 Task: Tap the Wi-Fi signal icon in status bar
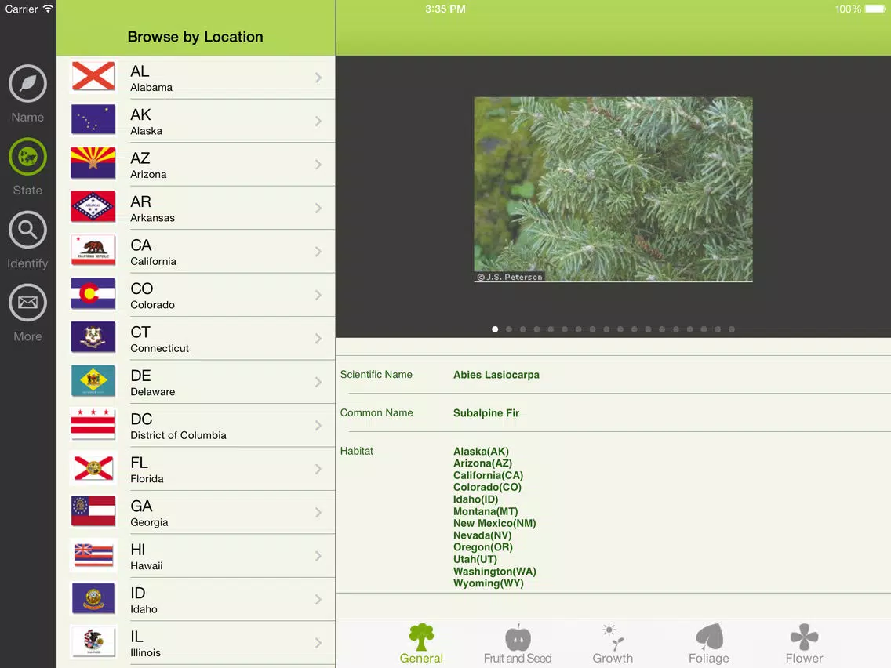tap(49, 9)
